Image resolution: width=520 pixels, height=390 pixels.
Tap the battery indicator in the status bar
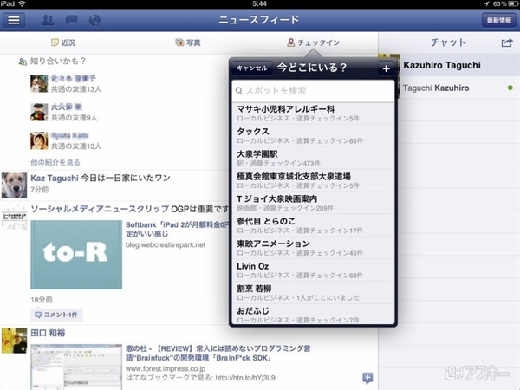tap(513, 4)
